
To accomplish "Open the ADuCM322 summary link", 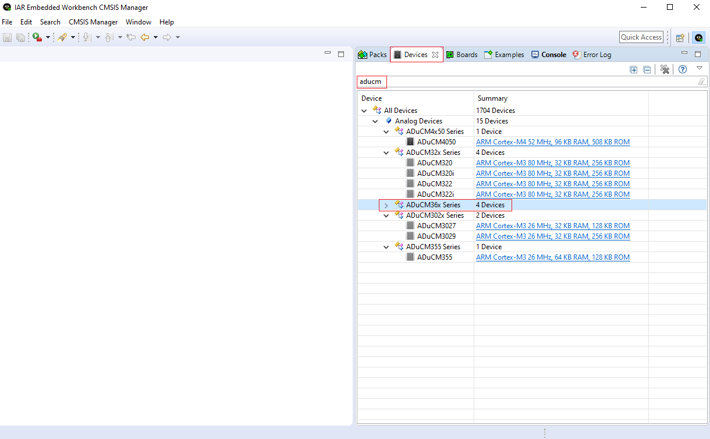I will (553, 184).
